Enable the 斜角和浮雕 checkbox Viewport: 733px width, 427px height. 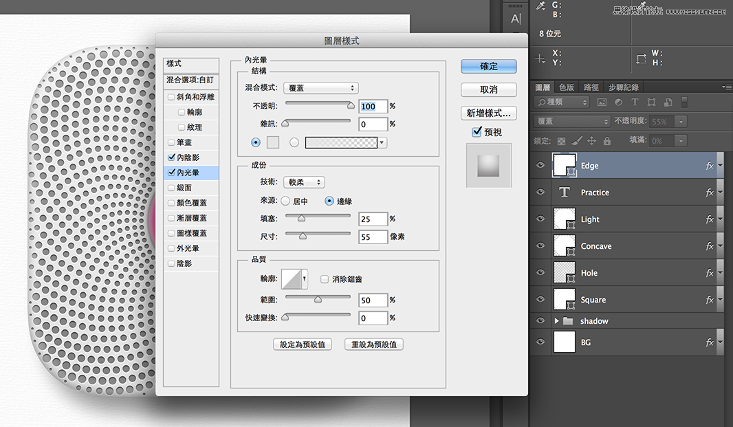coord(171,97)
